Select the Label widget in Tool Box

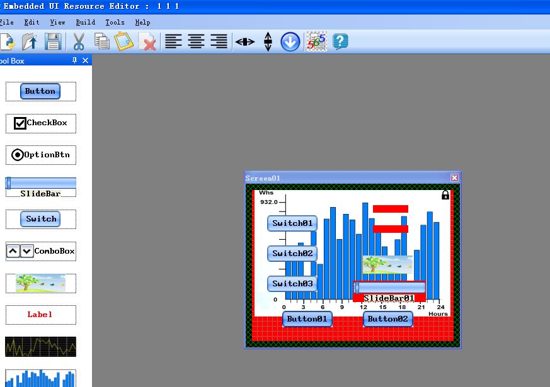pyautogui.click(x=40, y=315)
